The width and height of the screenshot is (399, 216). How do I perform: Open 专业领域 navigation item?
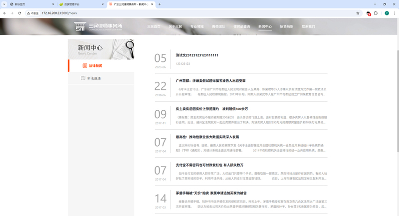[197, 26]
